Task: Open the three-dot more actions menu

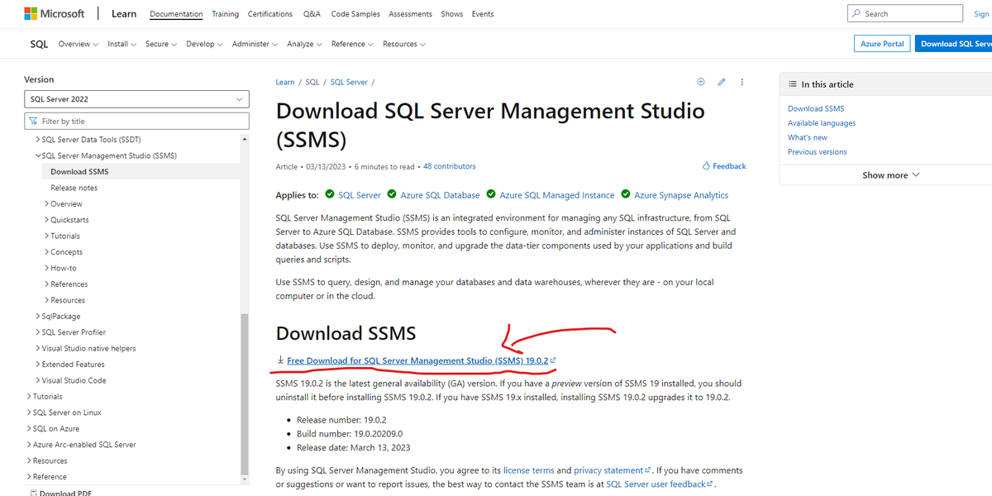Action: pos(742,82)
